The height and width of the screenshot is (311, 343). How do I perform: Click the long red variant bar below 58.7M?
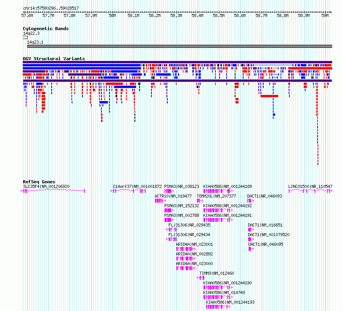click(x=269, y=96)
